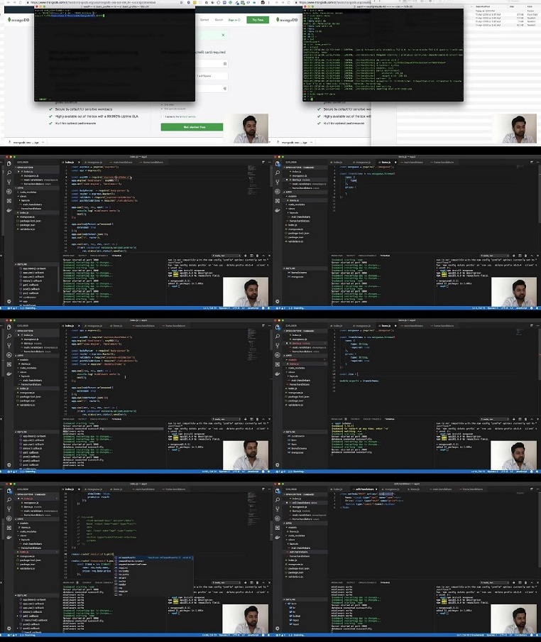Viewport: 541px width, 642px height.
Task: Collapse the models folder in the bottom-right frame
Action: click(293, 528)
